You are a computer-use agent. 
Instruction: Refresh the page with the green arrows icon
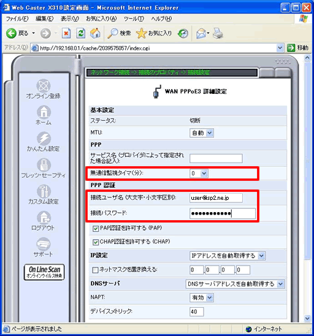point(81,34)
